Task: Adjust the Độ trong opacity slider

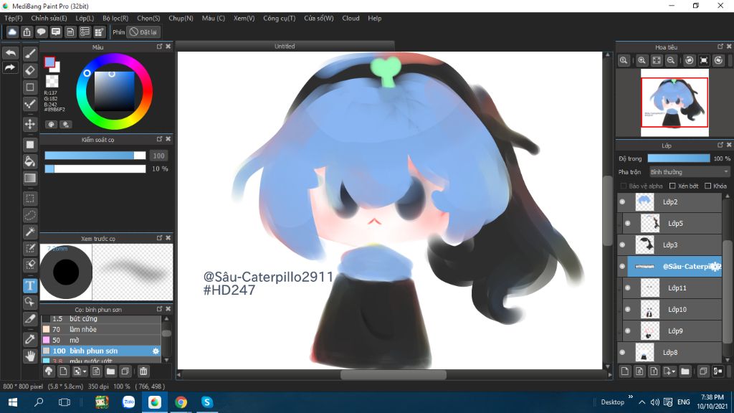Action: [678, 158]
